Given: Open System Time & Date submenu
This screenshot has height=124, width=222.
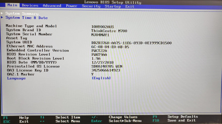Looking at the screenshot, I should point(26,18).
